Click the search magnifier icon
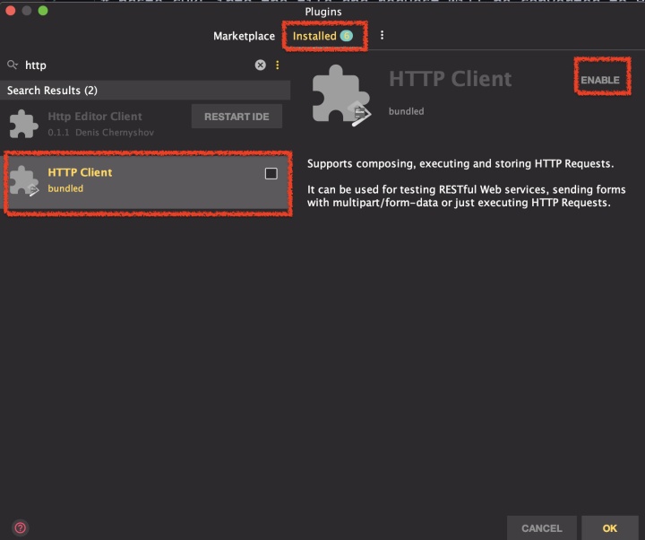645x540 pixels. (13, 65)
